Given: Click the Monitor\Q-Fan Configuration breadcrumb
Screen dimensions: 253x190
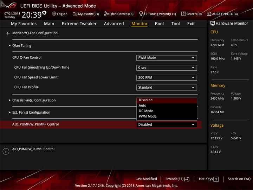Looking at the screenshot, I should 35,33.
